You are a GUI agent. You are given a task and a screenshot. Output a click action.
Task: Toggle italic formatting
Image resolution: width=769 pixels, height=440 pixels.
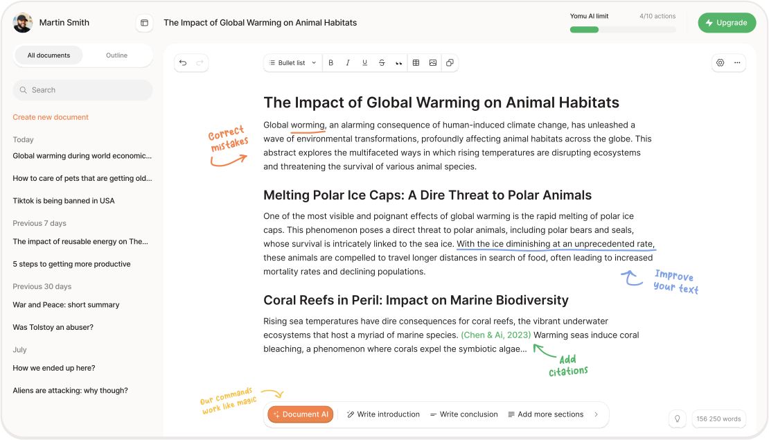(x=348, y=63)
